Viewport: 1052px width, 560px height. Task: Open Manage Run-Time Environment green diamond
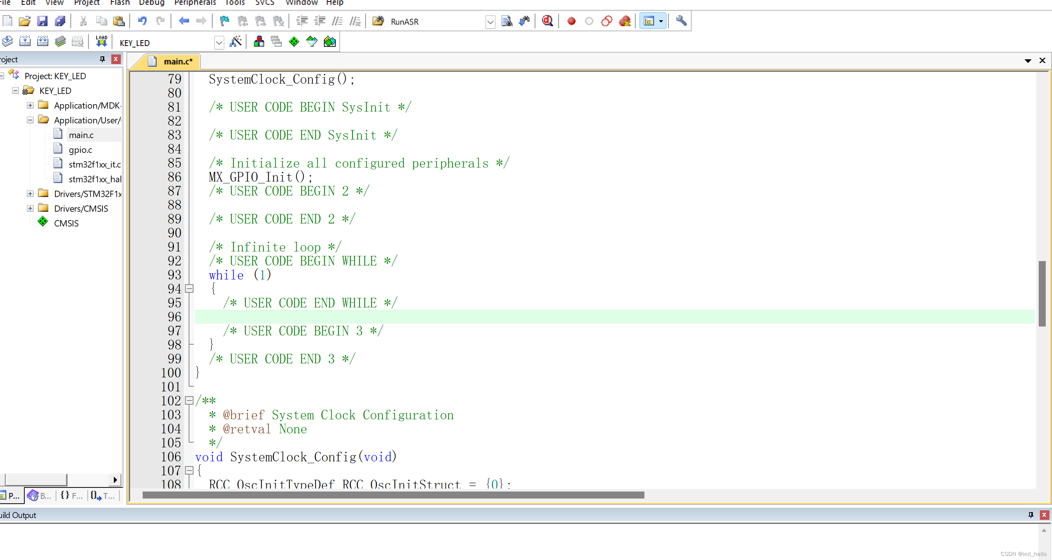294,42
